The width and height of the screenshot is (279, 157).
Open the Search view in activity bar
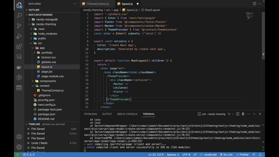[19, 15]
